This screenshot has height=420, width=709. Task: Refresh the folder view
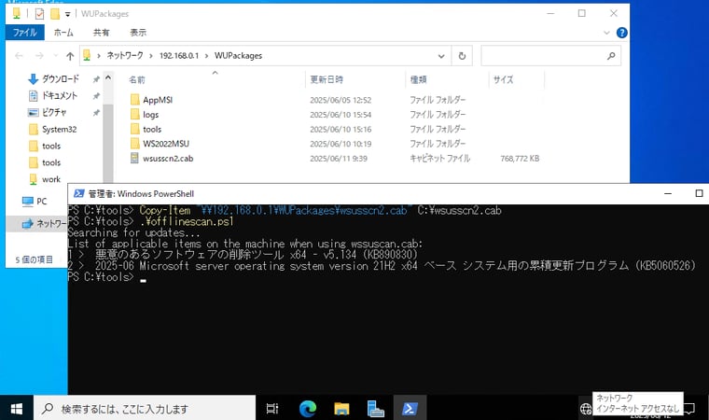pyautogui.click(x=462, y=56)
